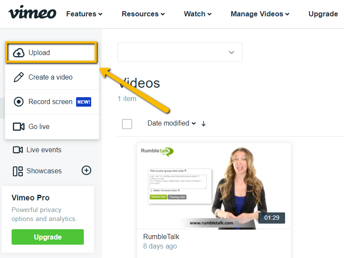Viewport: 344px width, 258px height.
Task: Click the '8 days ago' text
Action: [160, 246]
